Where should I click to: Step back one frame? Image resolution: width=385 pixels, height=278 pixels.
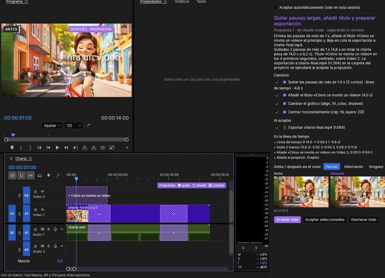pyautogui.click(x=48, y=148)
